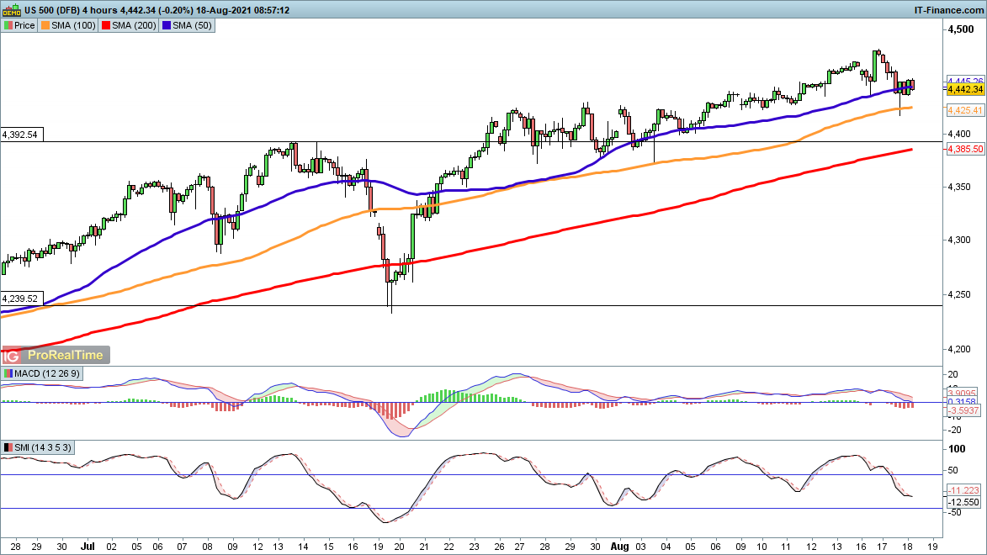Click the DEMO chart icon in title bar

tap(11, 9)
